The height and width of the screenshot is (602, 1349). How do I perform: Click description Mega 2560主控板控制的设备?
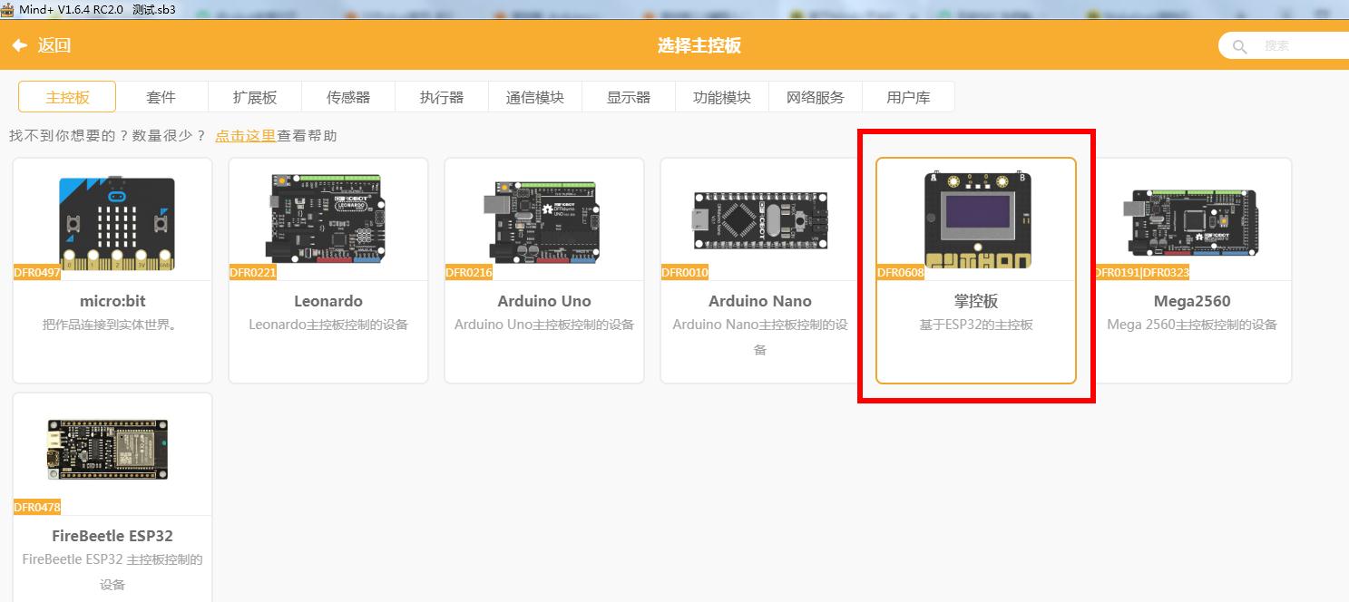1192,325
